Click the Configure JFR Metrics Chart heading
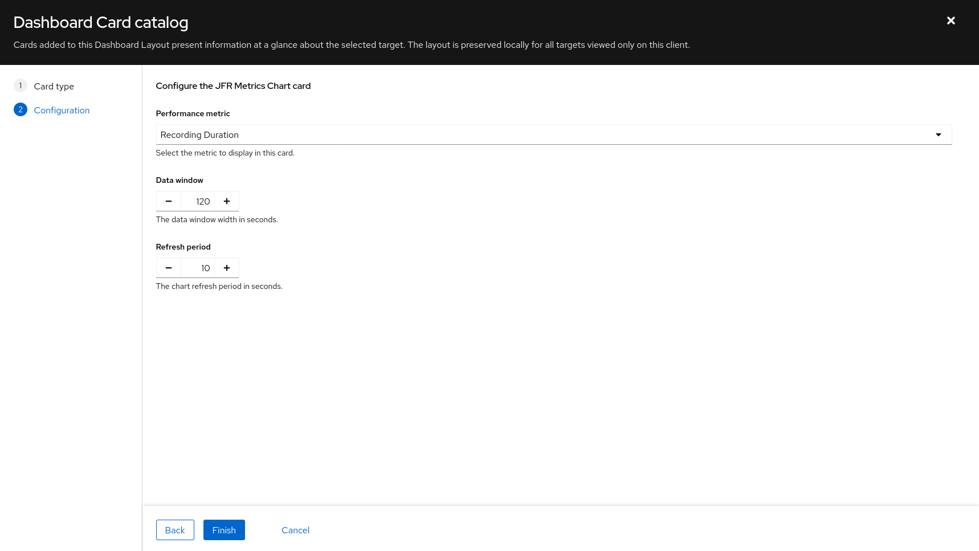Viewport: 979px width, 551px height. pos(233,86)
